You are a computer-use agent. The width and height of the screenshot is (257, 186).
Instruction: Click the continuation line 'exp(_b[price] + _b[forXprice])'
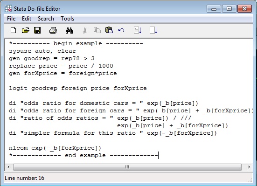(x=173, y=126)
